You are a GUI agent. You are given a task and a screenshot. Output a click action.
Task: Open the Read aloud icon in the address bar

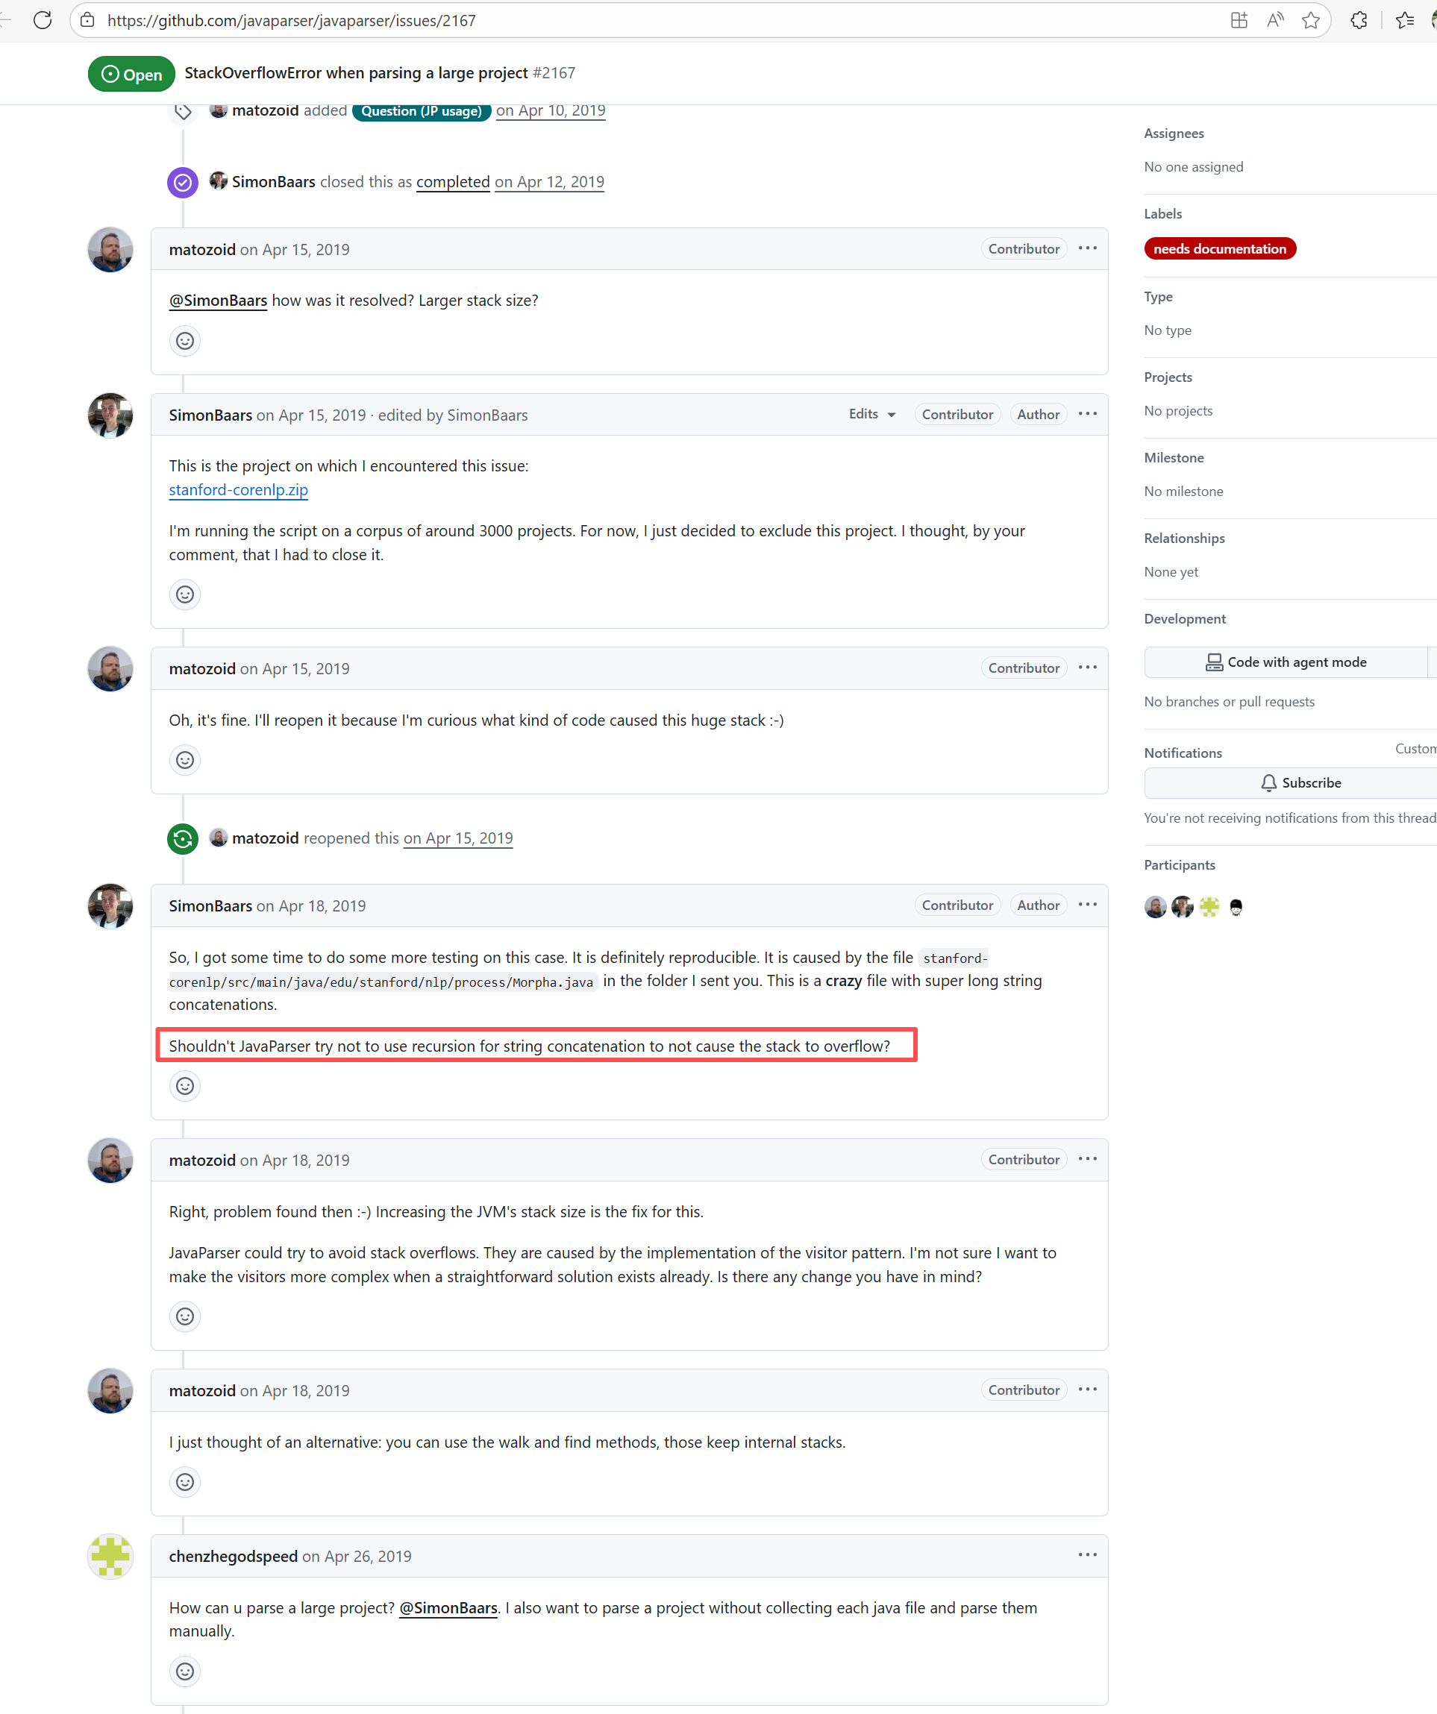pyautogui.click(x=1275, y=20)
